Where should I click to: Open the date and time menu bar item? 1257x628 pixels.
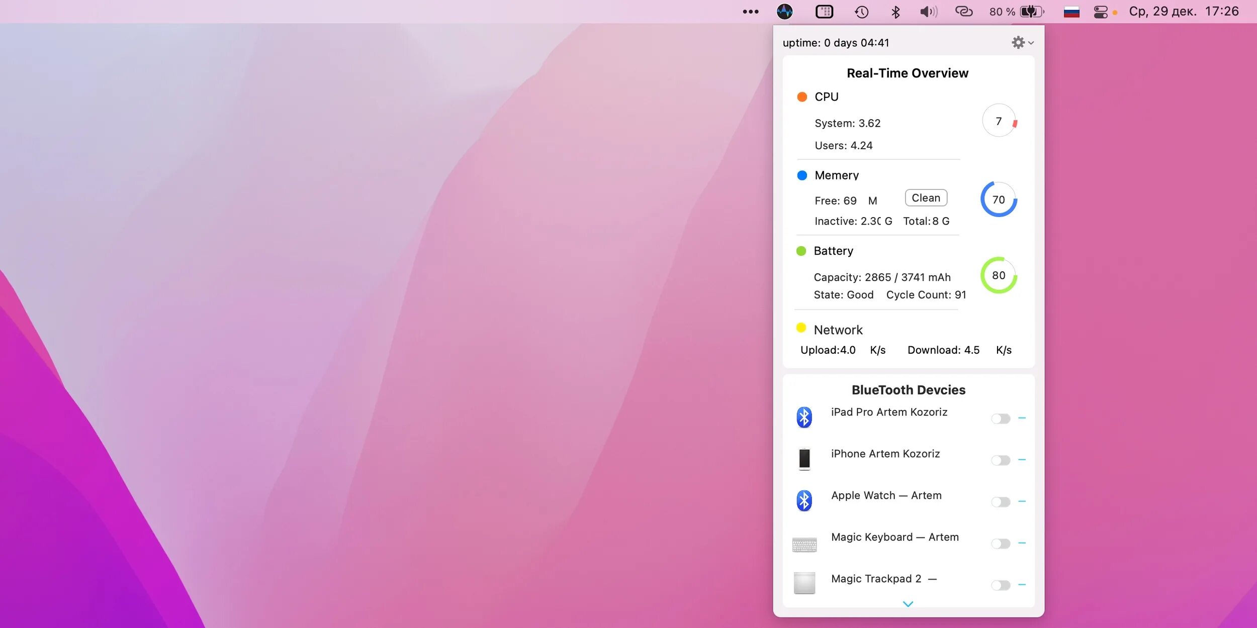(x=1184, y=12)
